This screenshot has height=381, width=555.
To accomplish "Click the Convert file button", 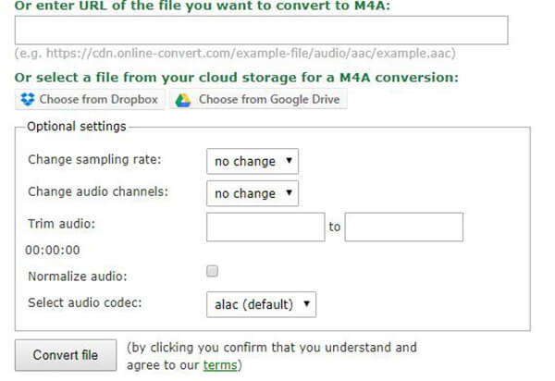I will click(66, 355).
